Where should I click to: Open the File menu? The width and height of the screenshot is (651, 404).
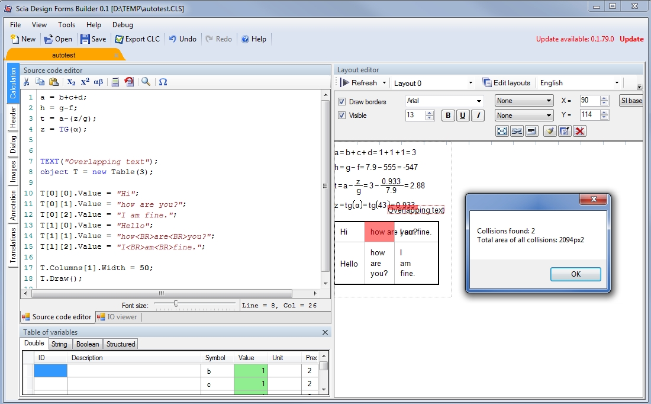tap(15, 24)
